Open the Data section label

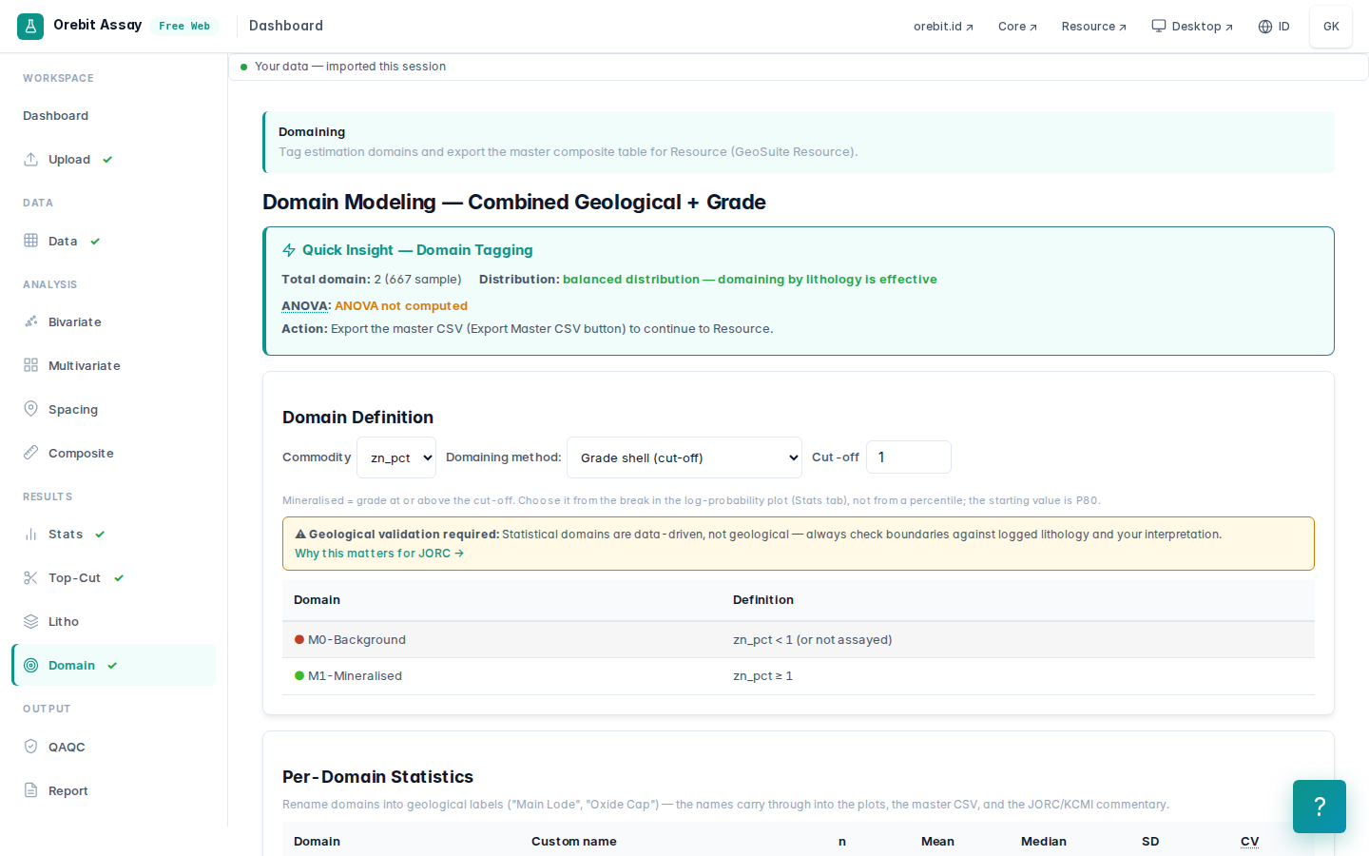point(63,242)
